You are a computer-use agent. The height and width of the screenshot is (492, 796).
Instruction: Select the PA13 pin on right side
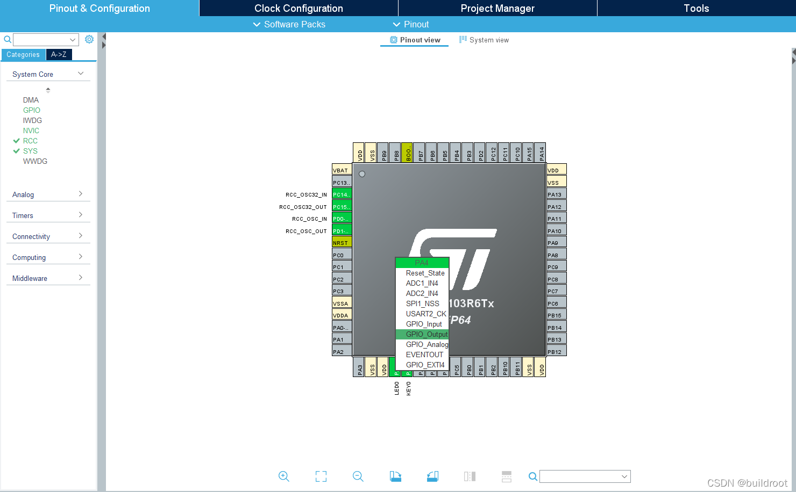pos(557,194)
